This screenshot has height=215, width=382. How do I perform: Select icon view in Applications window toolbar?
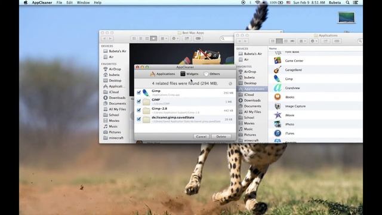273,41
